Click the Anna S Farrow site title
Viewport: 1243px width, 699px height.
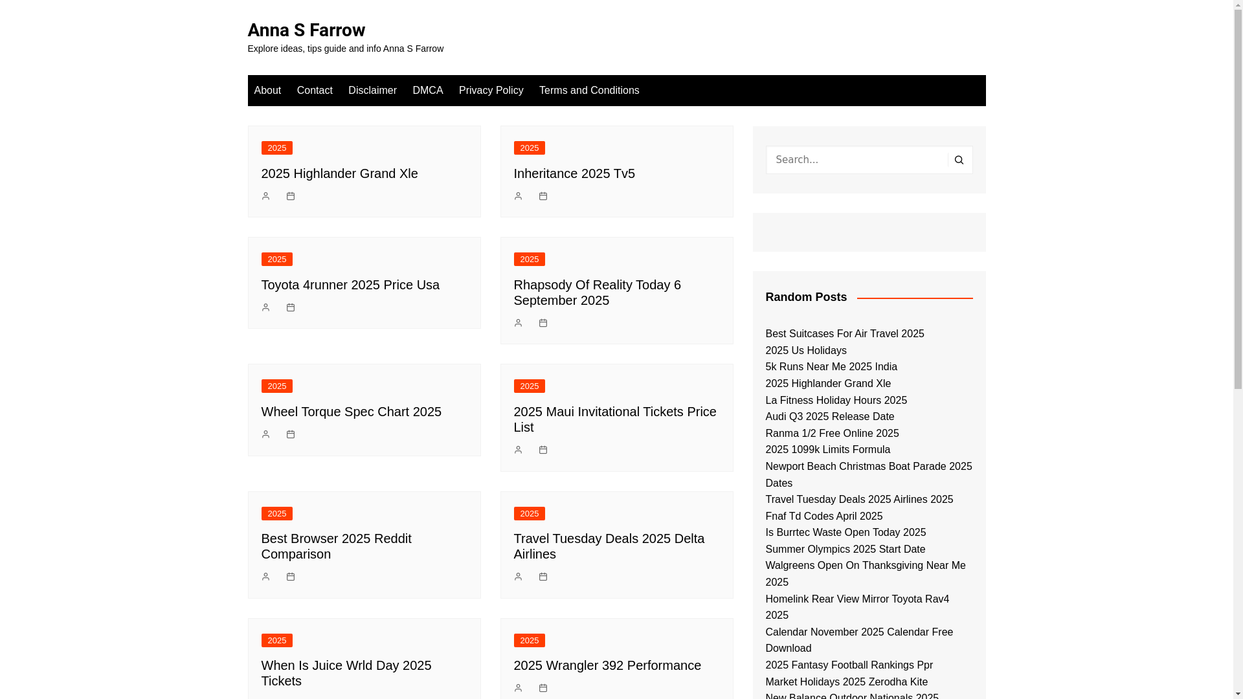tap(306, 30)
